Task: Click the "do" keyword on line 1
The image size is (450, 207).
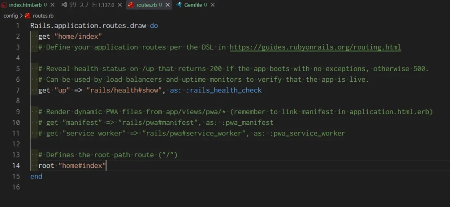Action: (154, 25)
